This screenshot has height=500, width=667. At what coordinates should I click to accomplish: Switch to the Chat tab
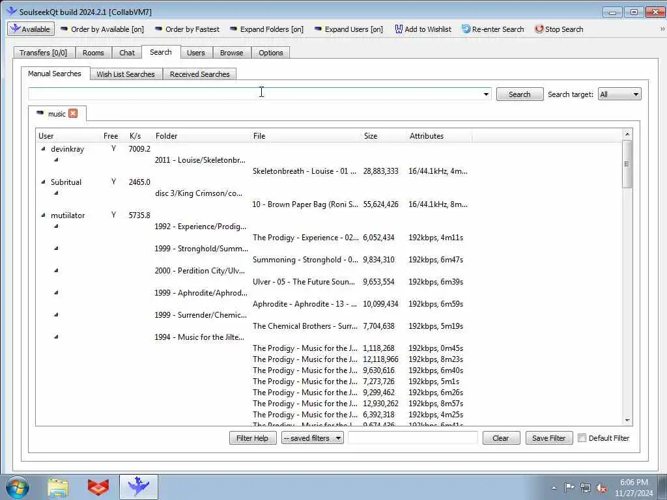pos(127,53)
